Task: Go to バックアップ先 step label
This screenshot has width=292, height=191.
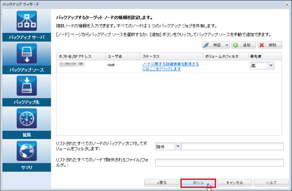Action: point(27,102)
